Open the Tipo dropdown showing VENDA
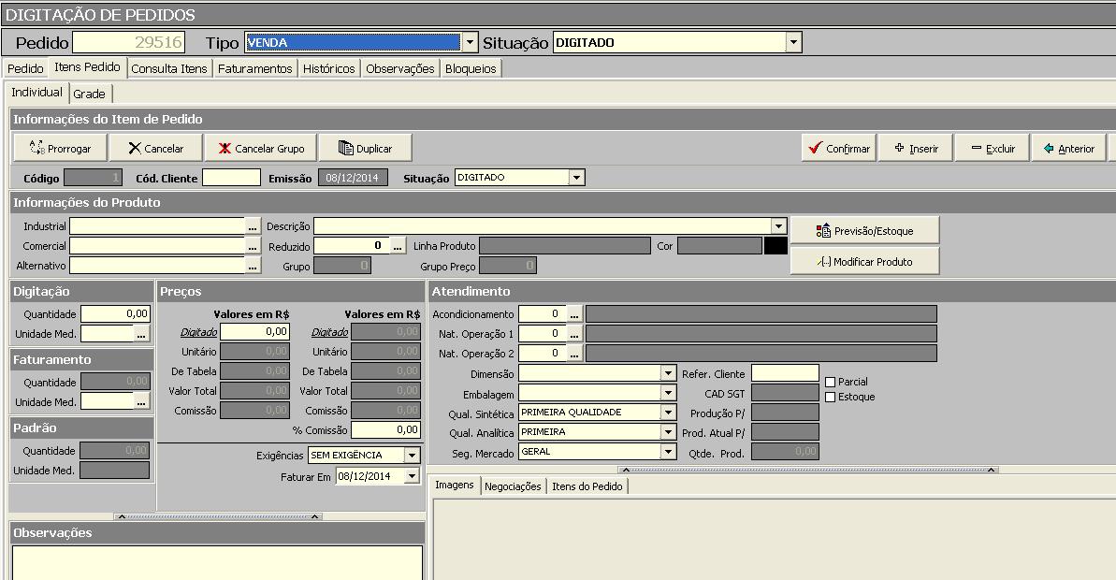The width and height of the screenshot is (1116, 580). pos(470,42)
